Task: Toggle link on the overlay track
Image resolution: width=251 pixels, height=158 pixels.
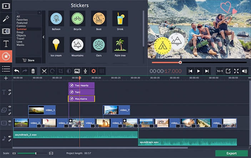Action: (10, 114)
